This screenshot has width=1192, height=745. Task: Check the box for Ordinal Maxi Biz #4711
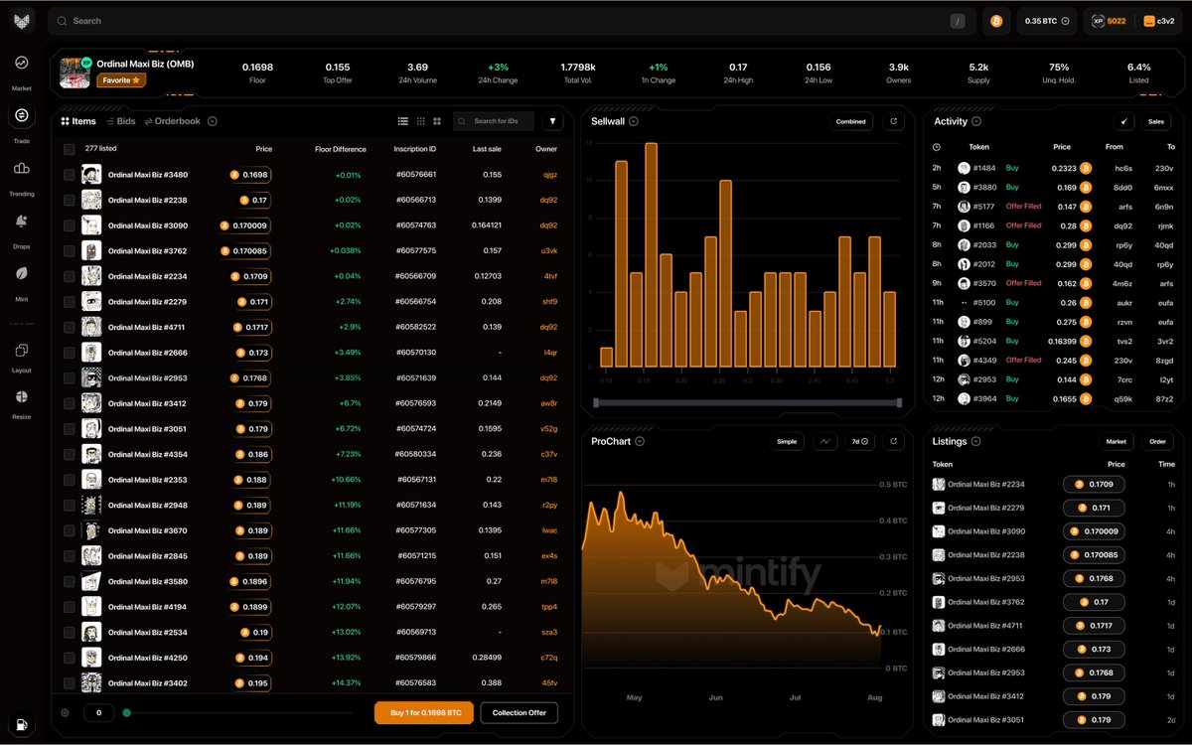(70, 327)
